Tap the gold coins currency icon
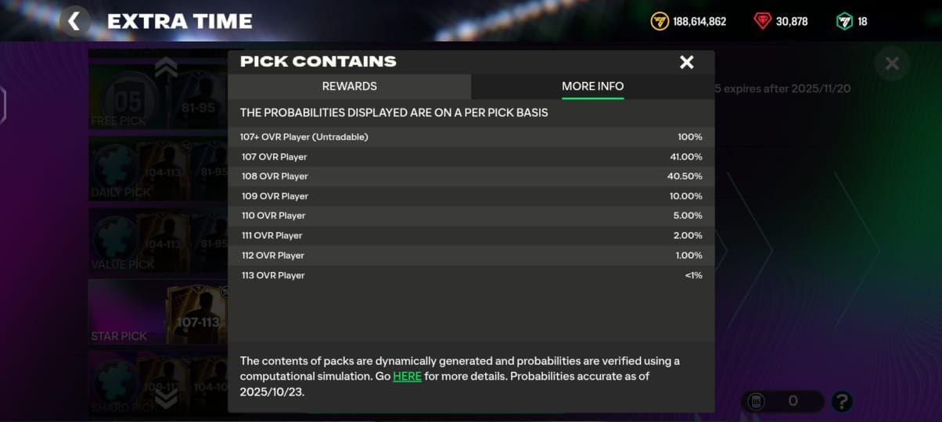Screen dimensions: 942x422 (x=660, y=21)
